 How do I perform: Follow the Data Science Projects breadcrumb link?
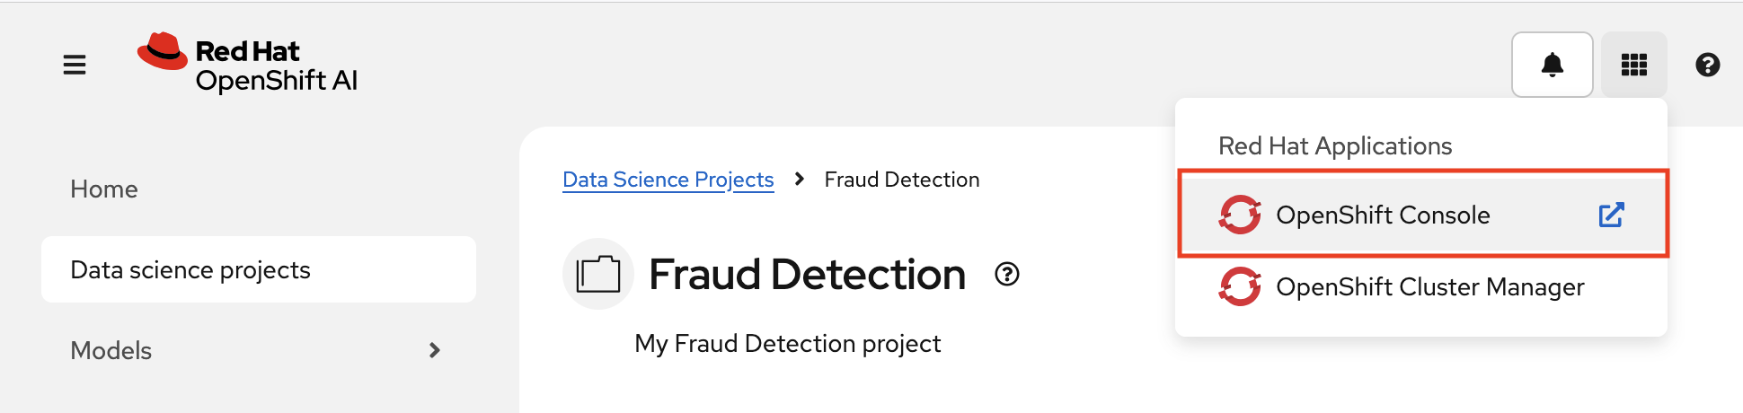coord(668,180)
